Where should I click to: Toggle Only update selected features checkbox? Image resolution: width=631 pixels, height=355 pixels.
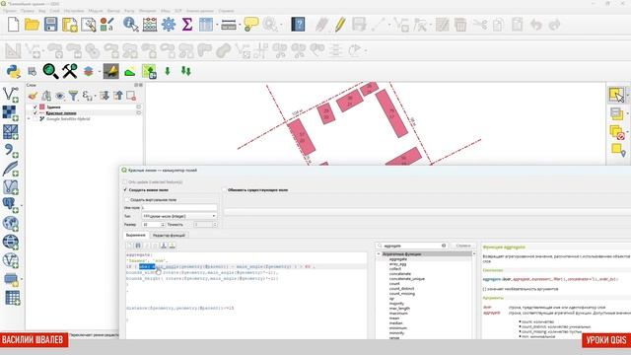click(125, 181)
